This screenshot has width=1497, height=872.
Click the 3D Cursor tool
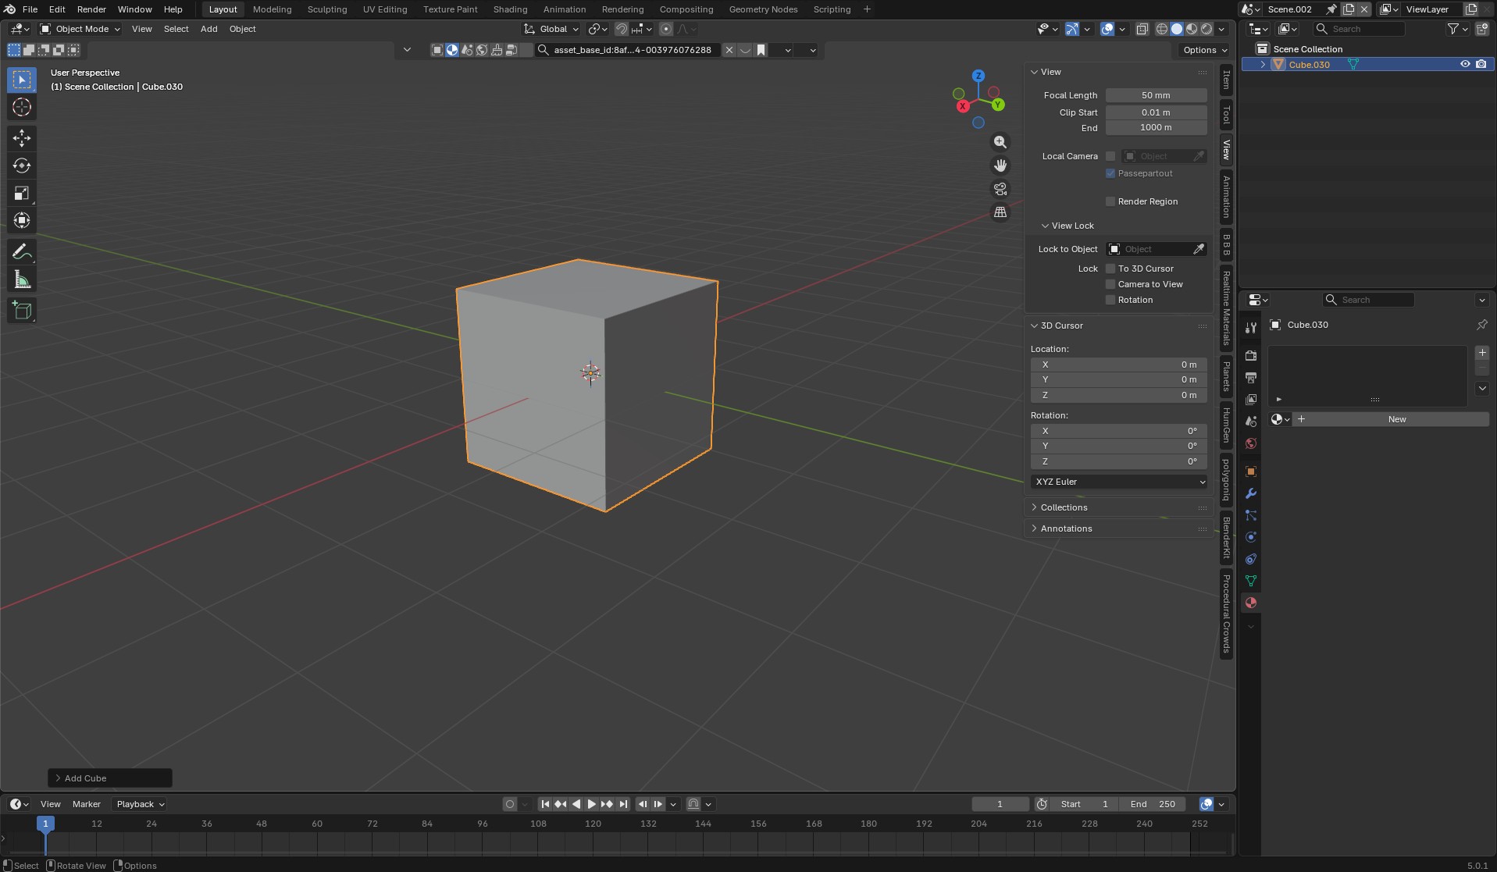tap(22, 108)
